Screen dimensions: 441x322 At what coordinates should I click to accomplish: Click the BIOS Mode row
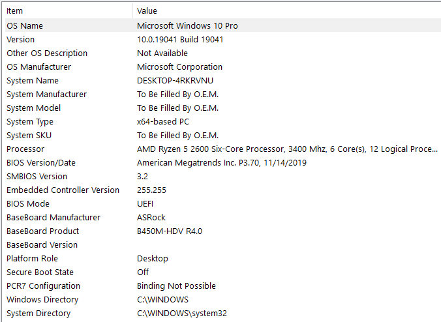pyautogui.click(x=29, y=204)
